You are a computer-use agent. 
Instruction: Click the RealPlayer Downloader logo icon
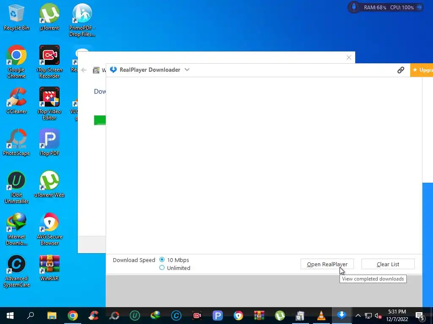(113, 70)
